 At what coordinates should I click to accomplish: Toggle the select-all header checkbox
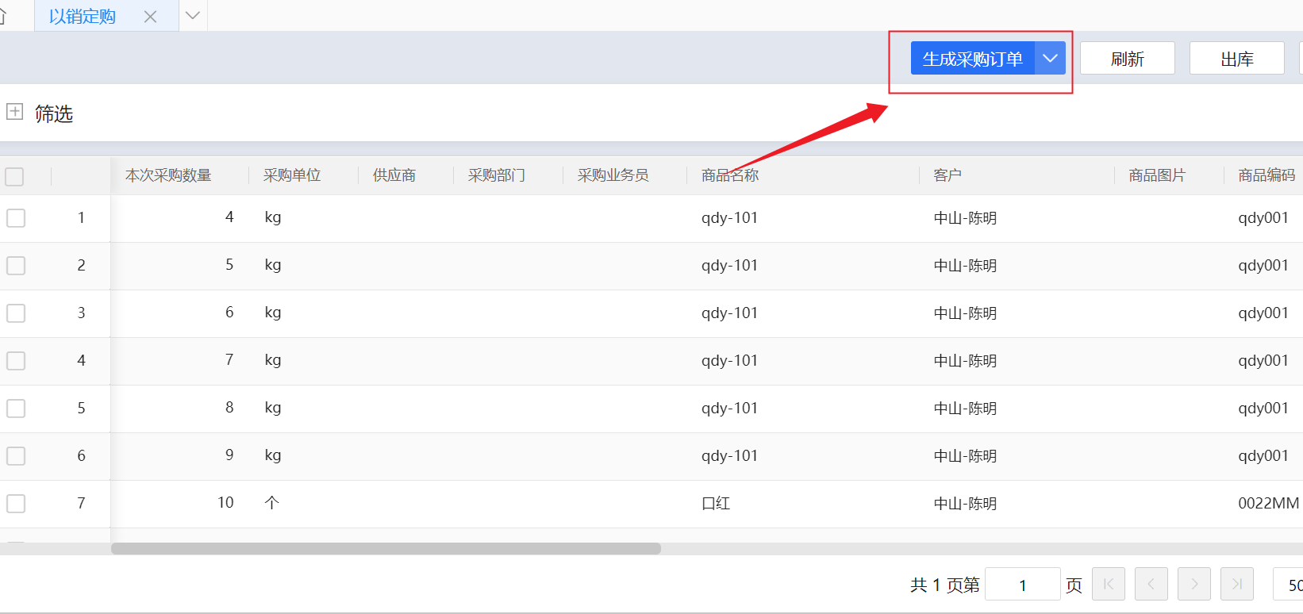point(14,176)
